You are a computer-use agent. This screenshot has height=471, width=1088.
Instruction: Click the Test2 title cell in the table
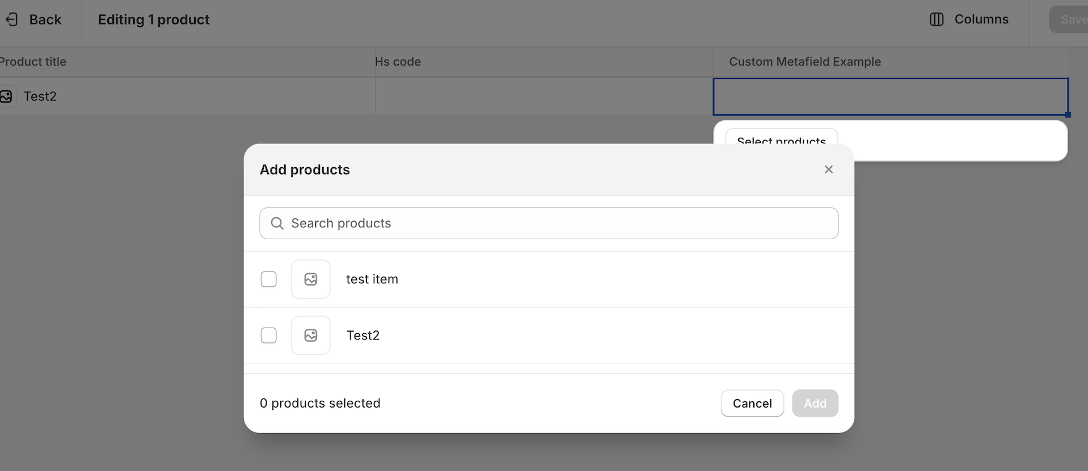coord(40,96)
